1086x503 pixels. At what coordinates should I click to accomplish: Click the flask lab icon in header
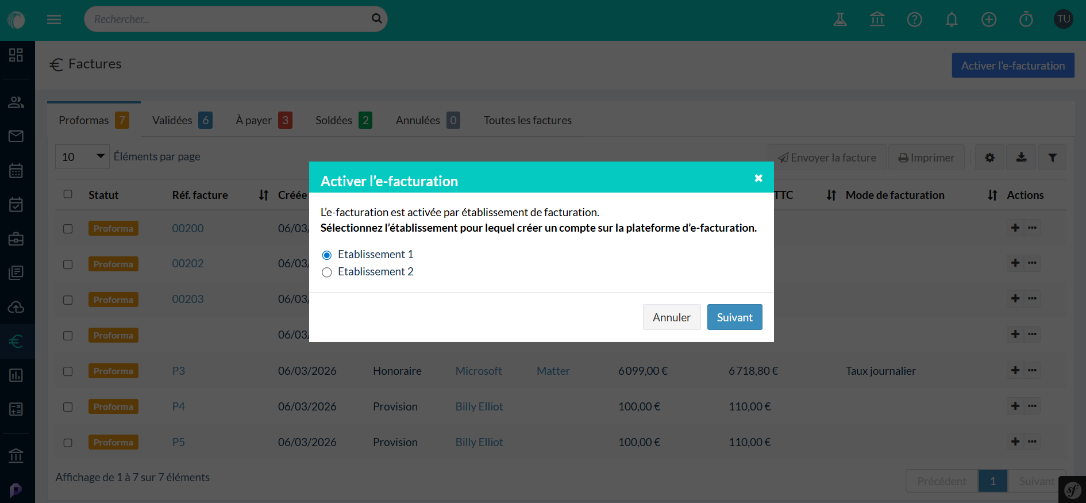840,20
